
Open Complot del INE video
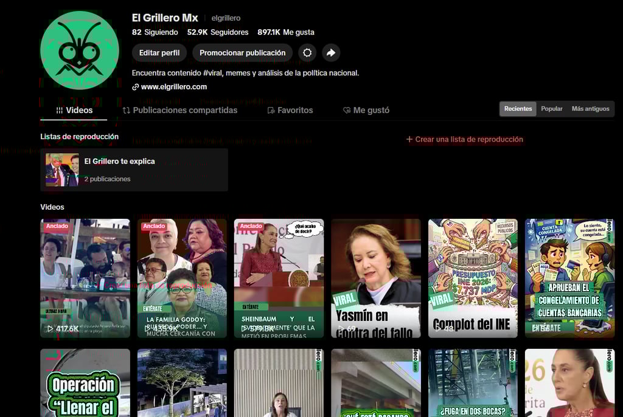point(473,278)
